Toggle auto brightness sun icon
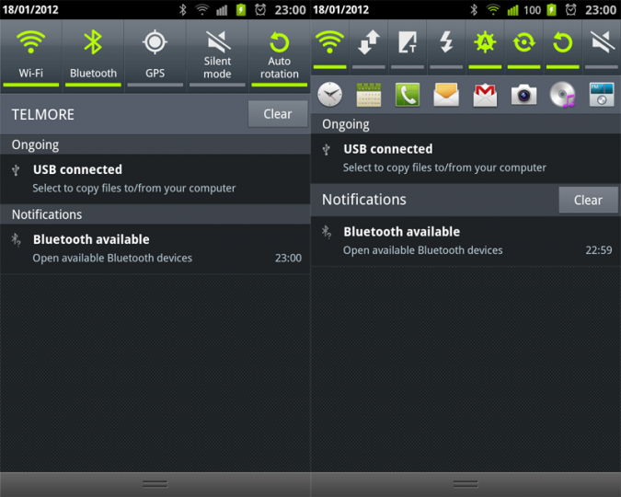 point(485,47)
